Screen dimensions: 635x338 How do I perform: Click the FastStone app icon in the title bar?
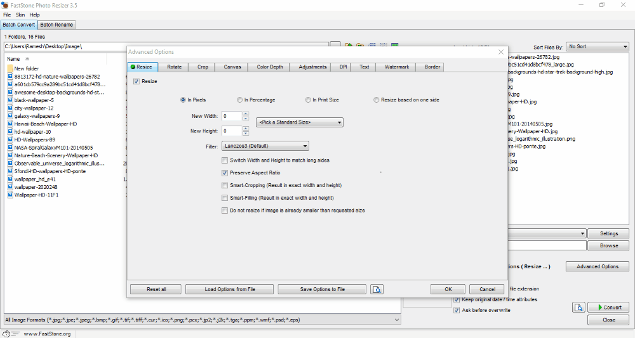pos(4,5)
